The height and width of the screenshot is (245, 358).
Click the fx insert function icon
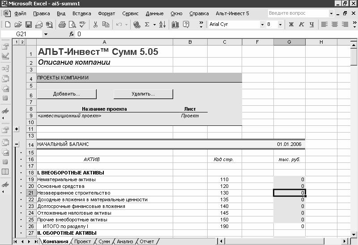(72, 34)
